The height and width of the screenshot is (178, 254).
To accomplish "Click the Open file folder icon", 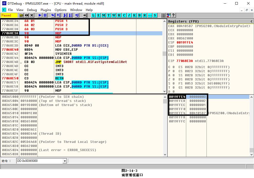I will point(22,15).
